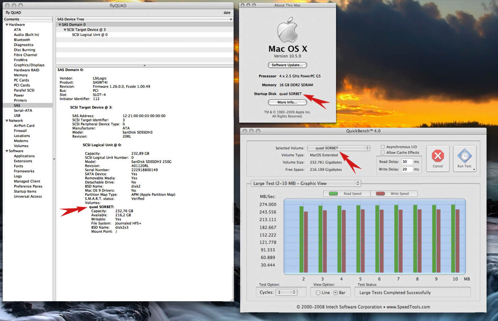Select Volumes under Network

[21, 146]
